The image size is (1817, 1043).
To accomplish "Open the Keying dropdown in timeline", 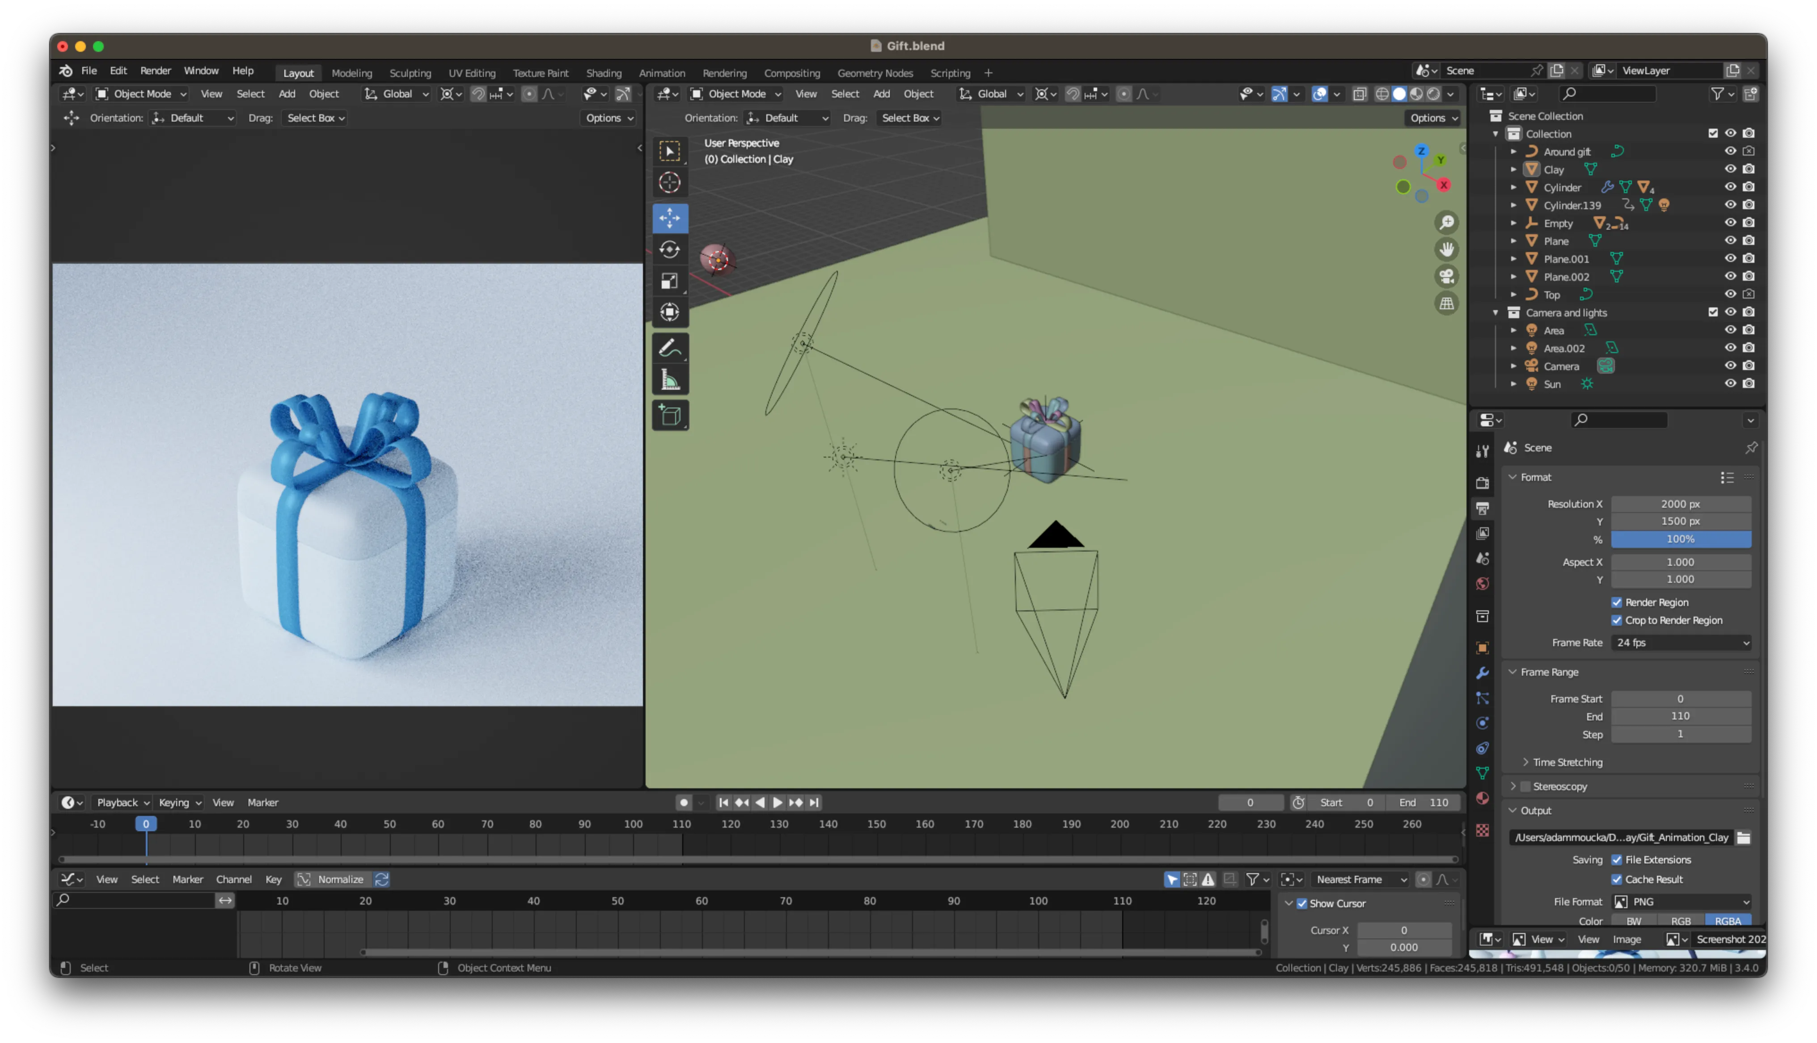I will [179, 803].
